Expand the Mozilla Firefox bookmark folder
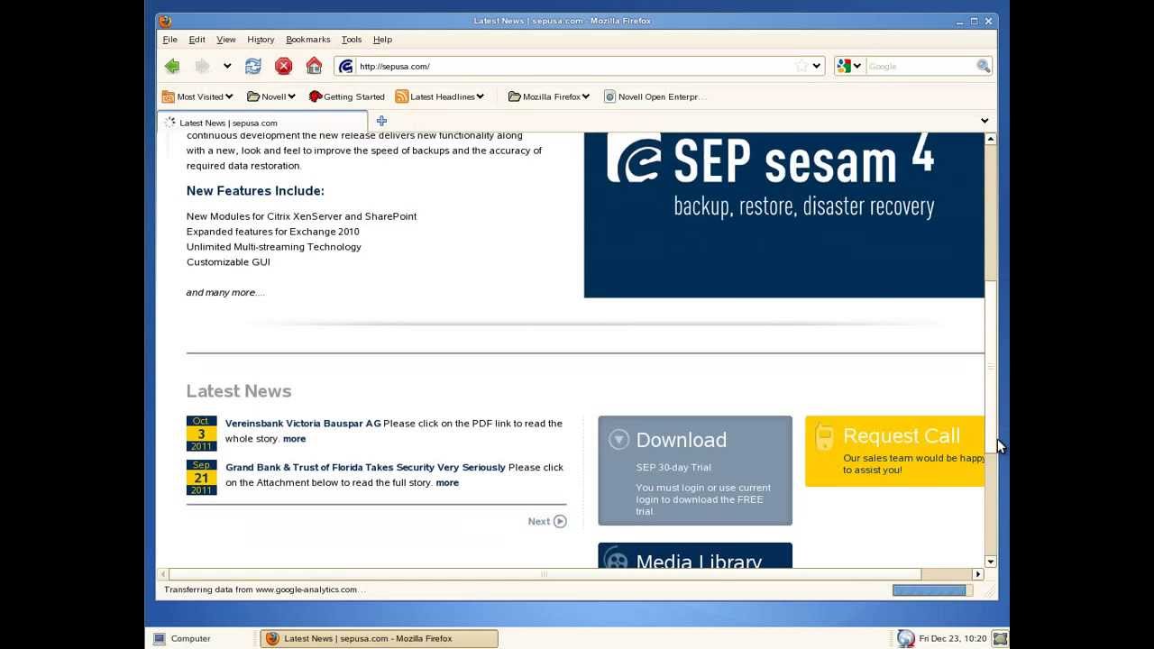This screenshot has height=649, width=1154. pos(549,96)
